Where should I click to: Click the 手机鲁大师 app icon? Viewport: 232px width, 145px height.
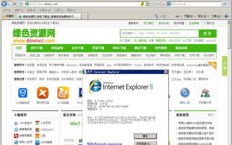click(x=205, y=93)
